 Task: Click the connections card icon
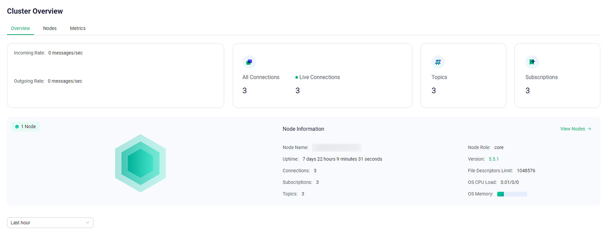pos(249,62)
